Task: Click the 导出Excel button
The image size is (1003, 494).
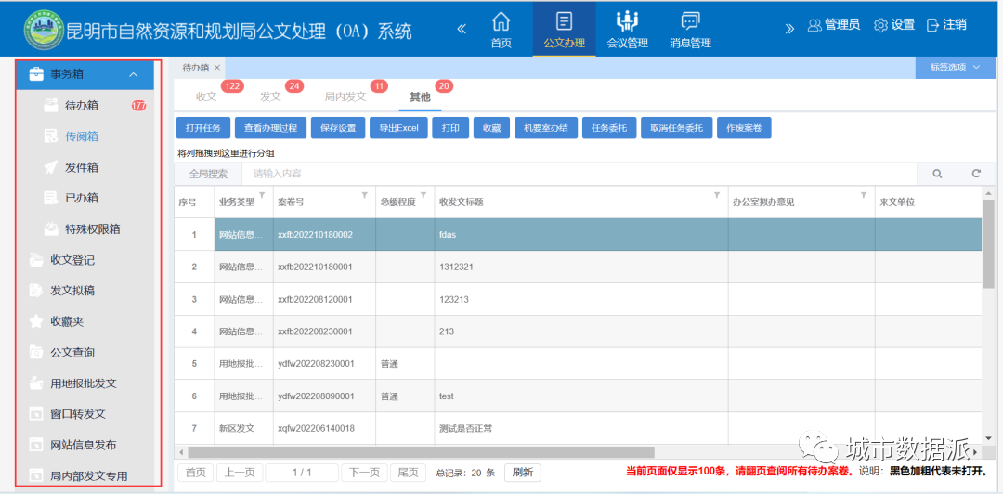Action: (x=398, y=128)
